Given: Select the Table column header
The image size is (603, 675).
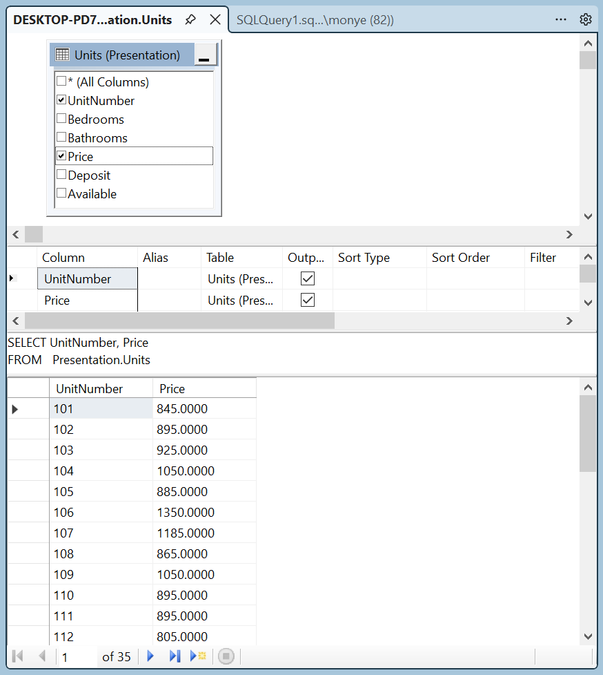Looking at the screenshot, I should coord(241,258).
